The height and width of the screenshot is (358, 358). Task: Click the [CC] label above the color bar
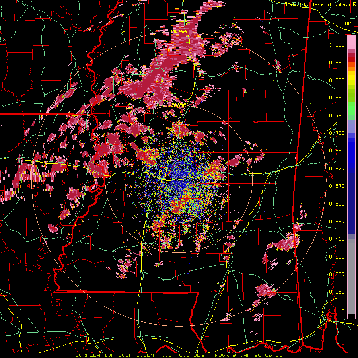point(339,28)
